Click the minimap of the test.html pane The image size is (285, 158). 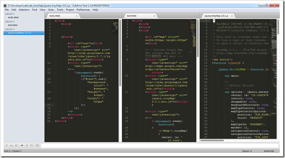[x=192, y=36]
